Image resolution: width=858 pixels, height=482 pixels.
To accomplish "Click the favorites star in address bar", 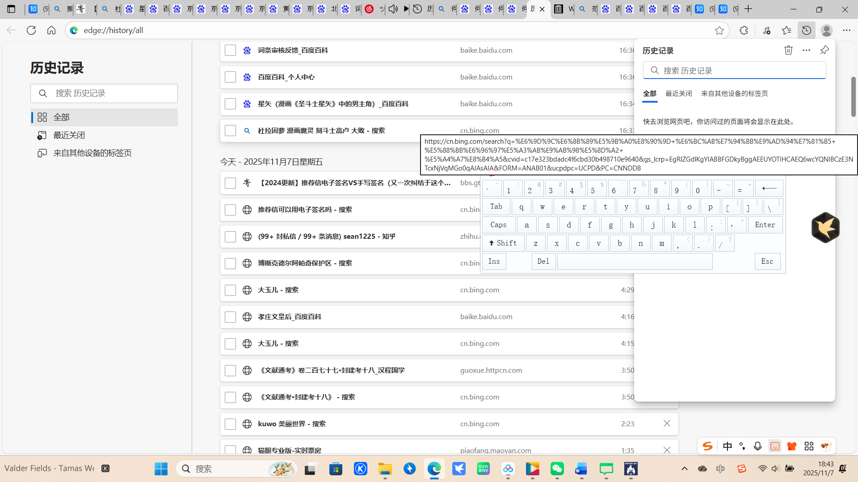I will (719, 30).
